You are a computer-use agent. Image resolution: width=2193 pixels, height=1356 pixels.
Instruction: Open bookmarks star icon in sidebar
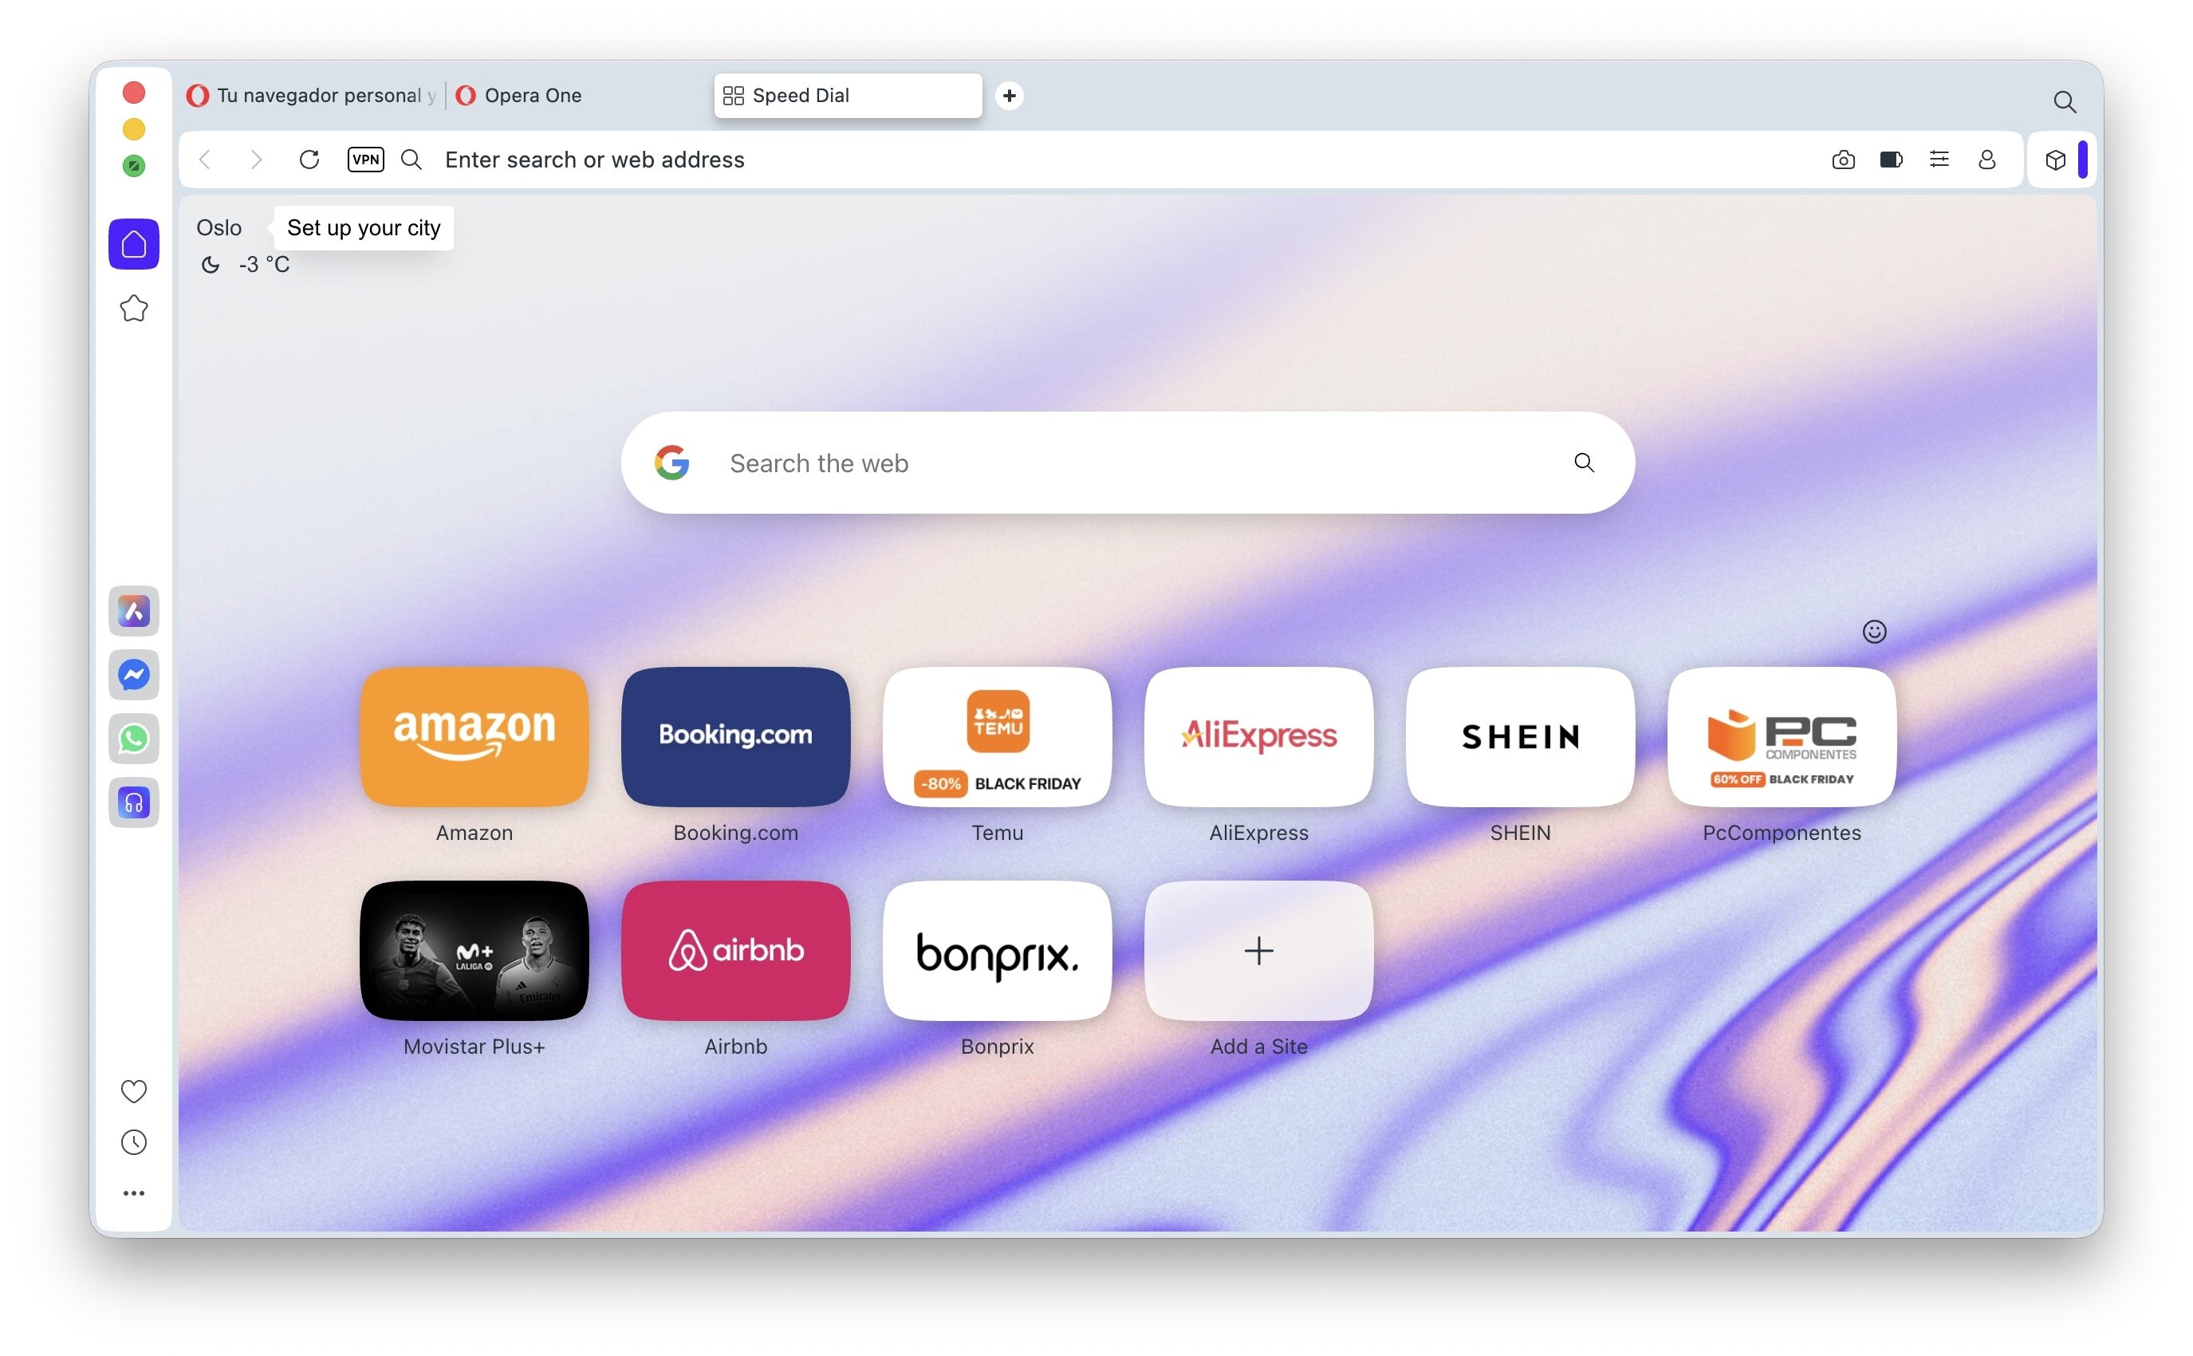pos(134,309)
